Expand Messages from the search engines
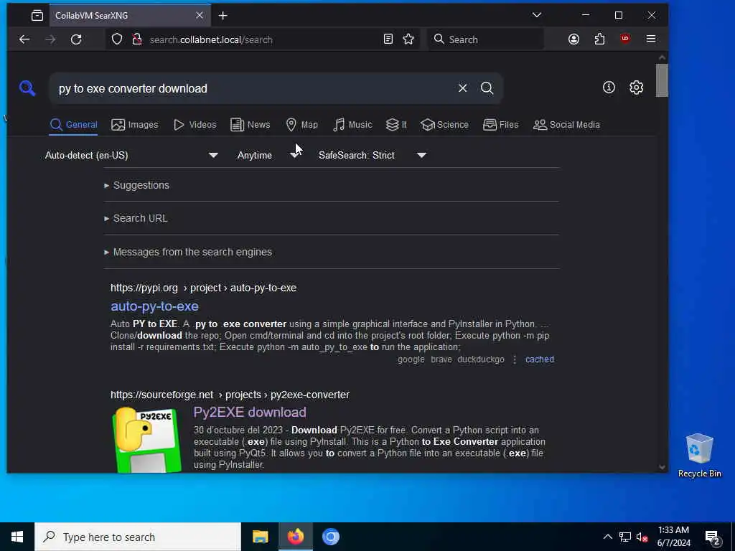 [188, 252]
